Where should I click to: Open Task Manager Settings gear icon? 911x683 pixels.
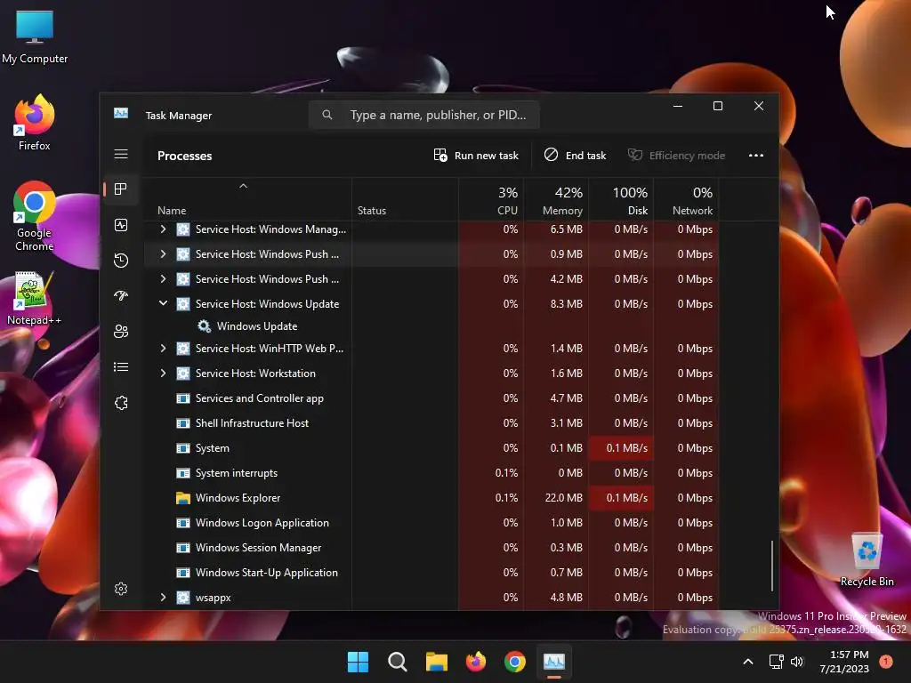121,589
